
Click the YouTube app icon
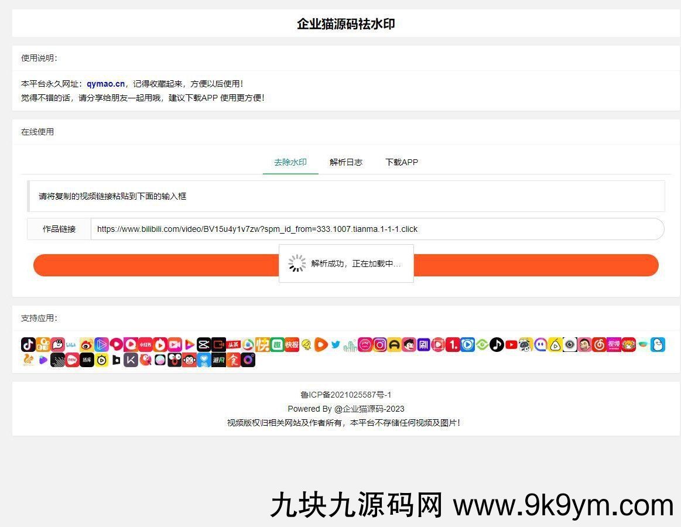(511, 345)
